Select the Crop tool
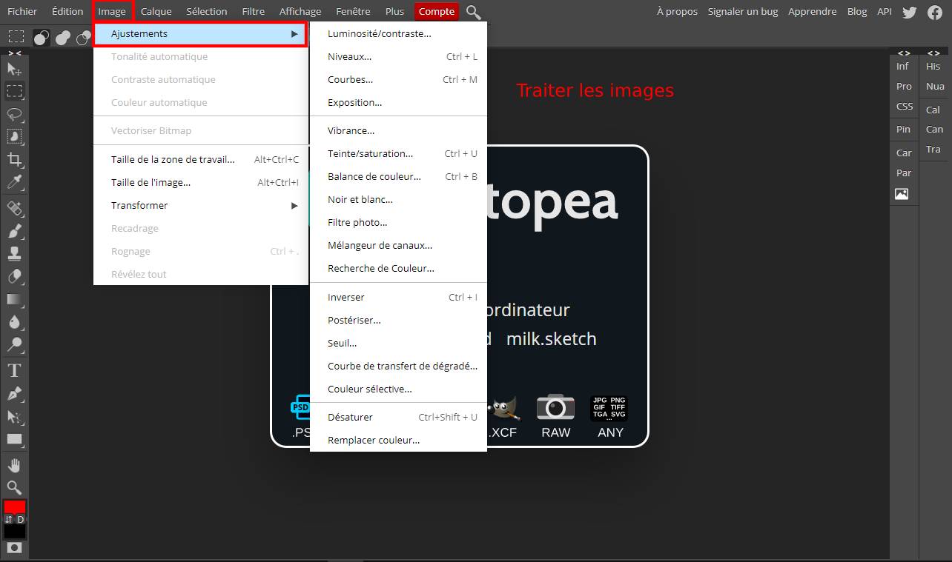 click(14, 160)
